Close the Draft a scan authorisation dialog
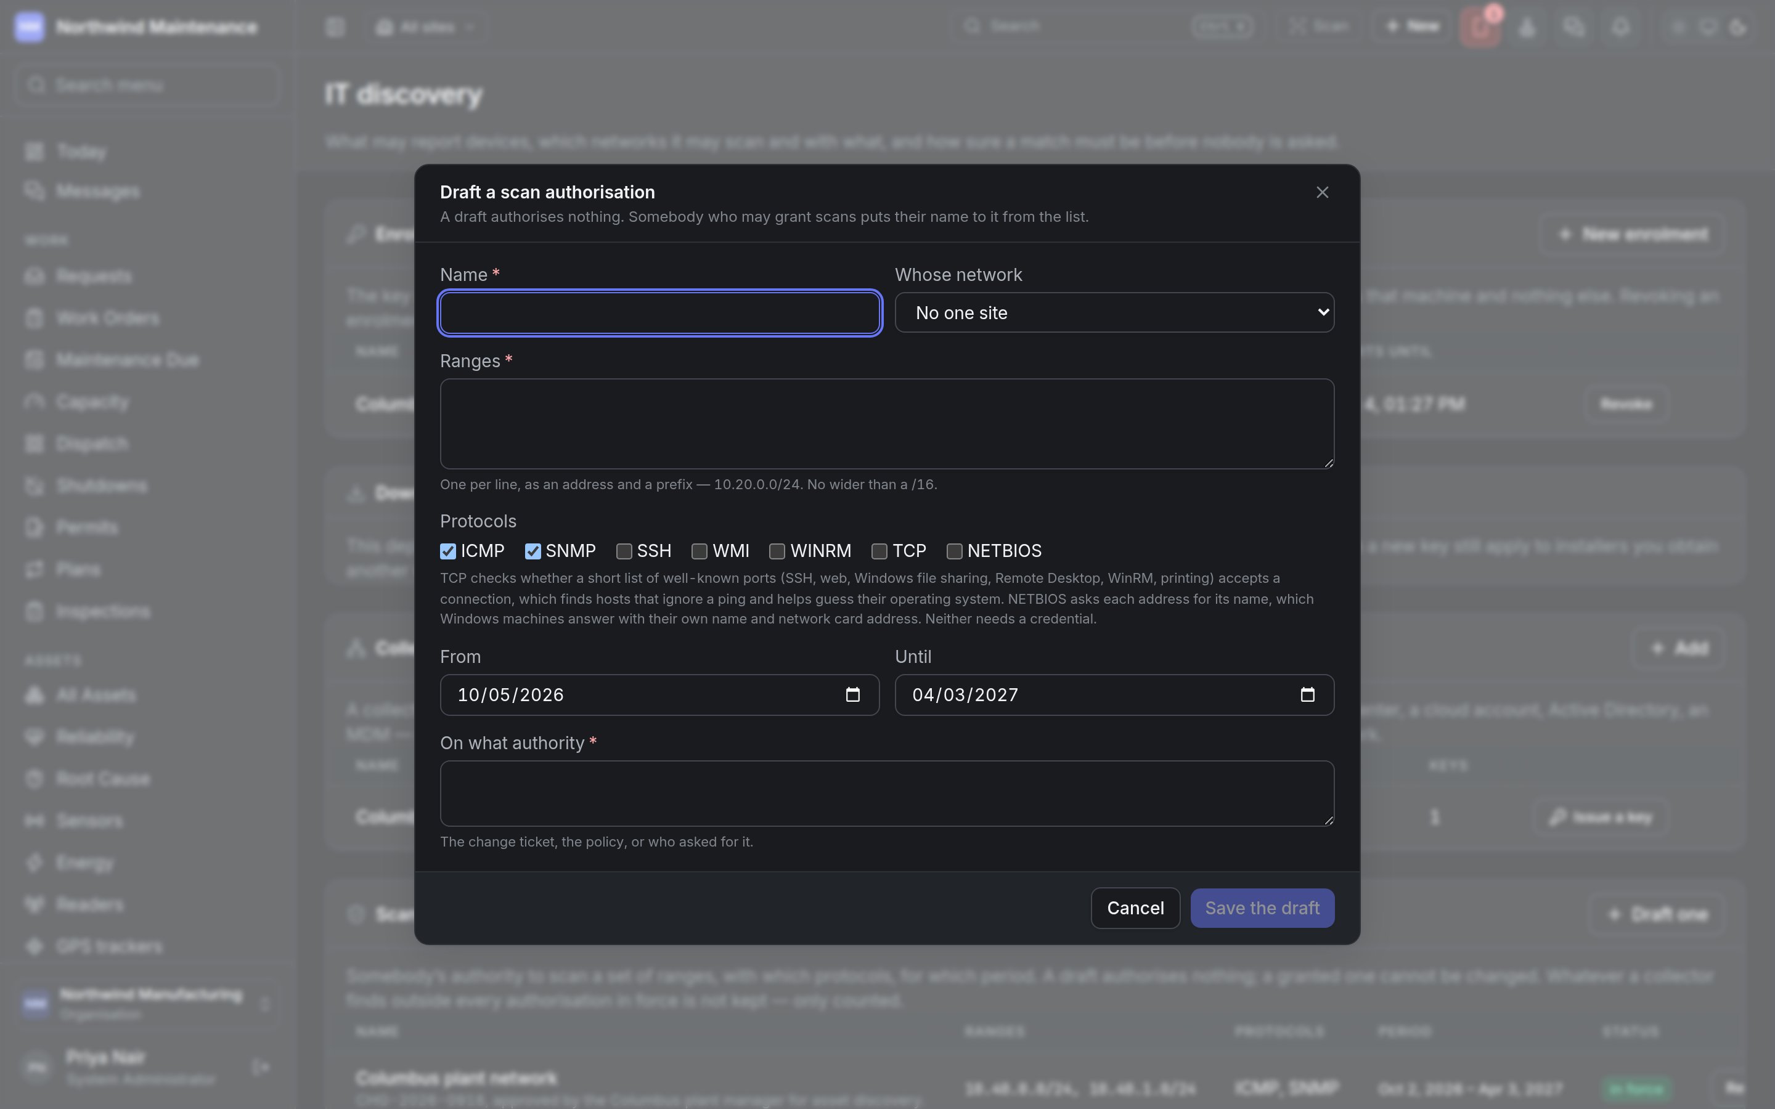Viewport: 1775px width, 1109px height. coord(1322,192)
